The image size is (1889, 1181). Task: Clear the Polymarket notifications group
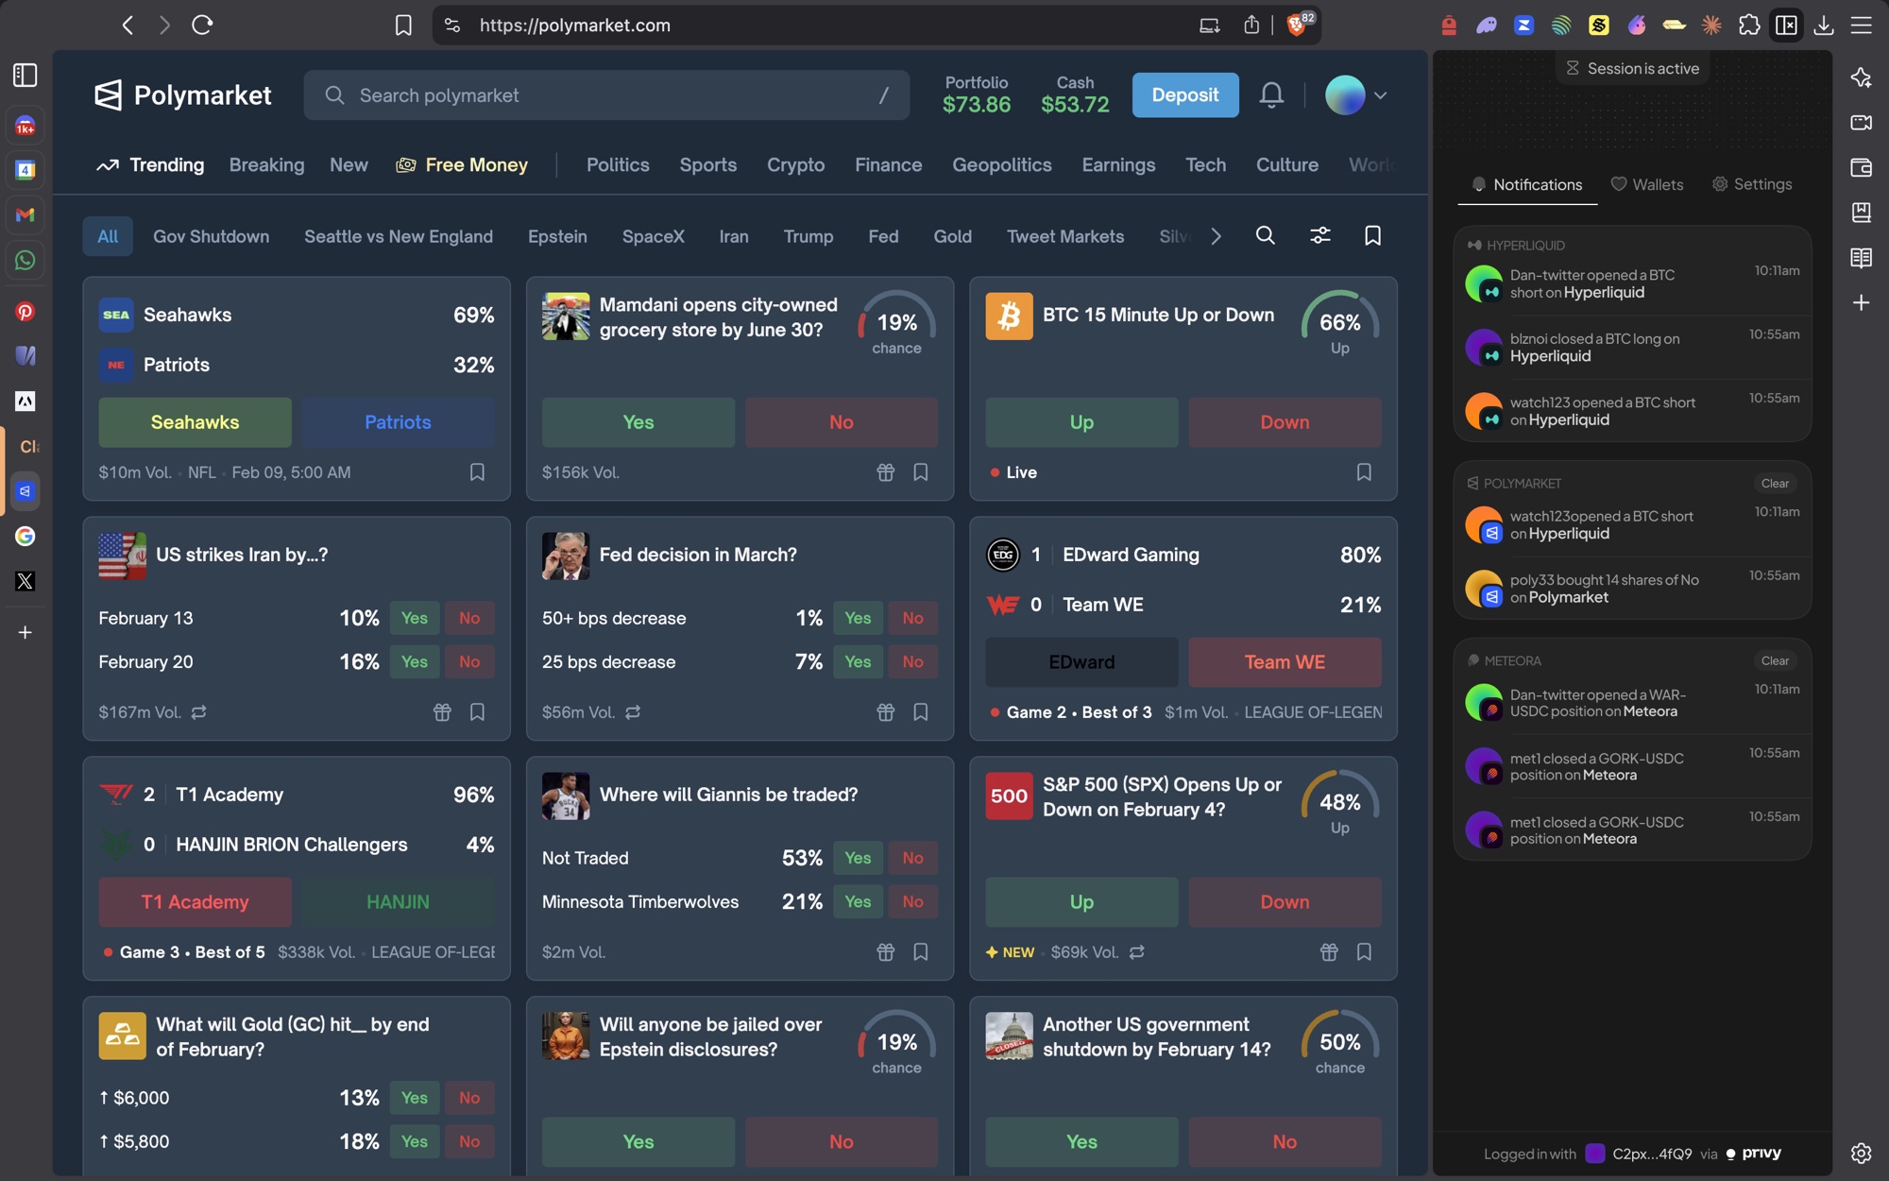pos(1774,483)
